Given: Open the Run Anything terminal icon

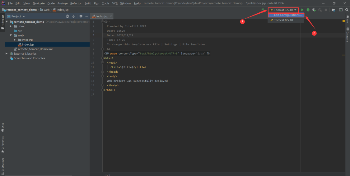Looking at the screenshot, I should click(341, 10).
